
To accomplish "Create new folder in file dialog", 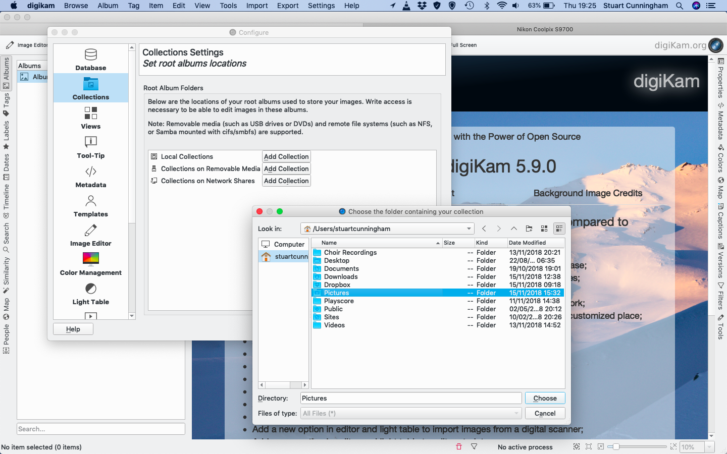I will point(529,229).
